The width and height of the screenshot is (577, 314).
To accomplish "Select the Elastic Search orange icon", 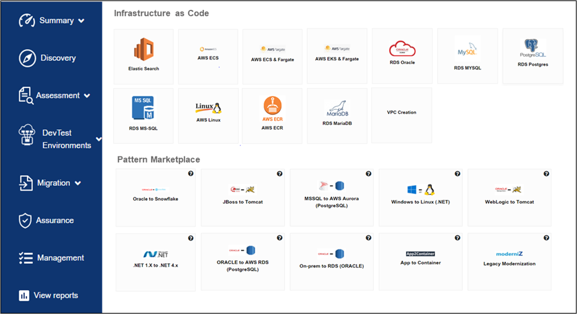I will [144, 50].
